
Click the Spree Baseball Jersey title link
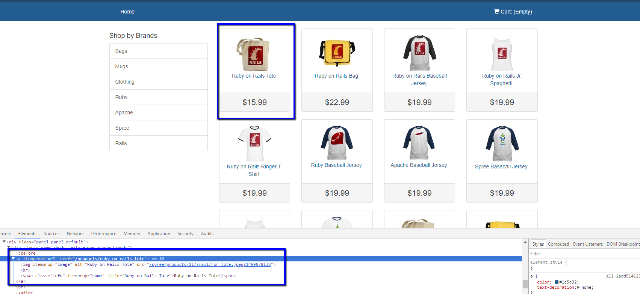coord(501,166)
